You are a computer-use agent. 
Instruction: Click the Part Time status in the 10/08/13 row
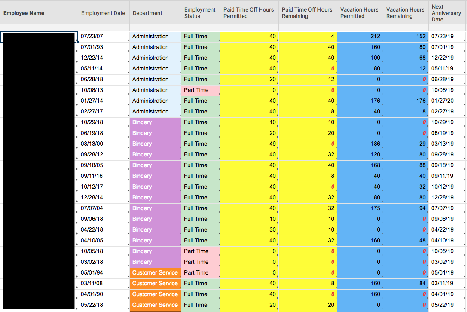click(x=201, y=90)
